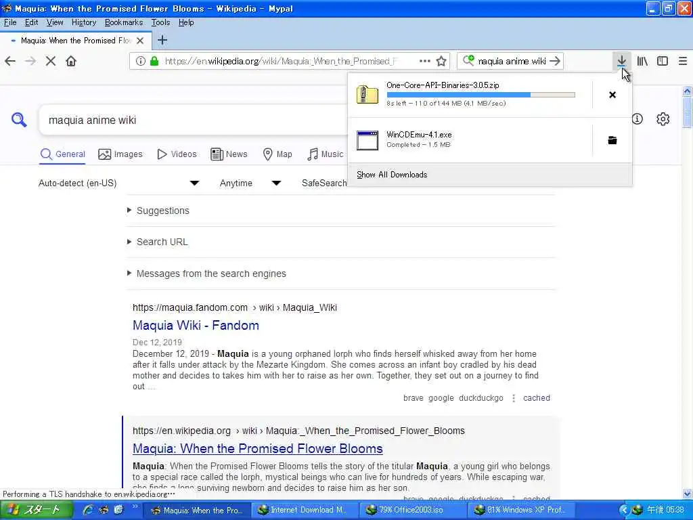
Task: Open the View menu
Action: [55, 22]
